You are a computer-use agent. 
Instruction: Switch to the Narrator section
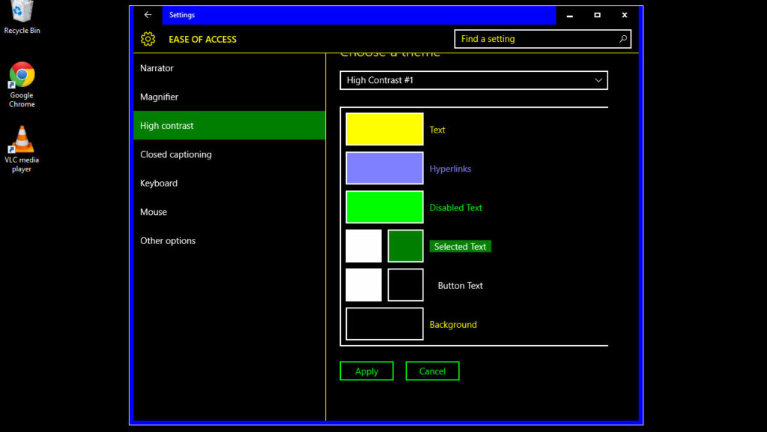(x=157, y=68)
